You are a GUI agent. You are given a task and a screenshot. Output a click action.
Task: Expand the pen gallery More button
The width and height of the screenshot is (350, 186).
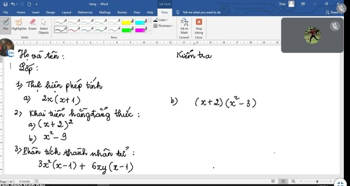(150, 30)
